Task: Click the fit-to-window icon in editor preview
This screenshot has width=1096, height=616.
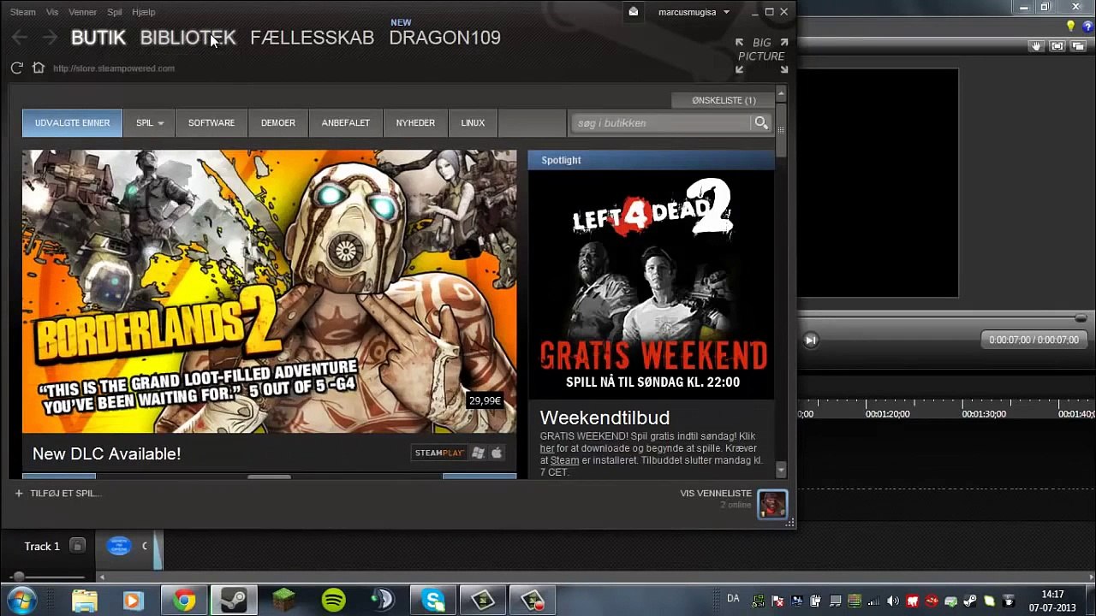Action: [1057, 46]
